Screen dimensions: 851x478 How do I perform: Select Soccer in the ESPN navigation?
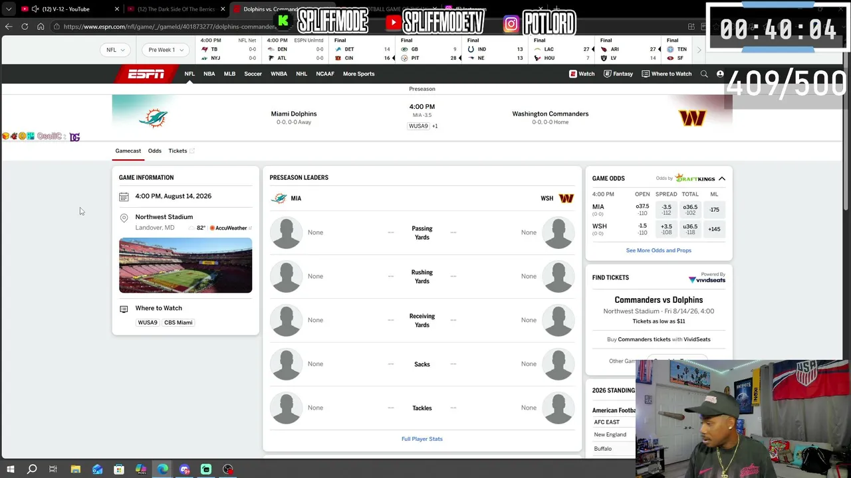tap(253, 74)
